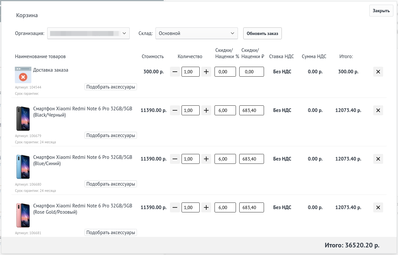Click the 300.00 р. cost of Доставка заказа
The width and height of the screenshot is (398, 255).
click(153, 72)
